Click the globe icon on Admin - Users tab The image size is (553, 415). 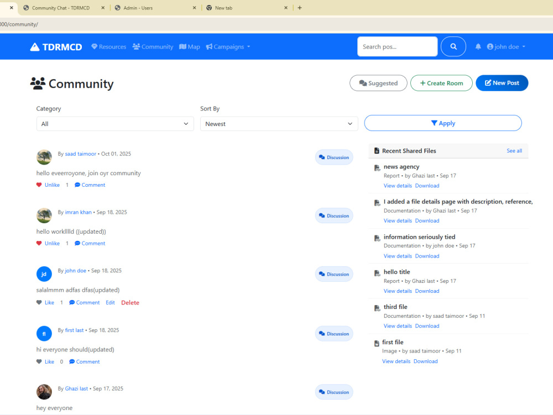point(117,8)
